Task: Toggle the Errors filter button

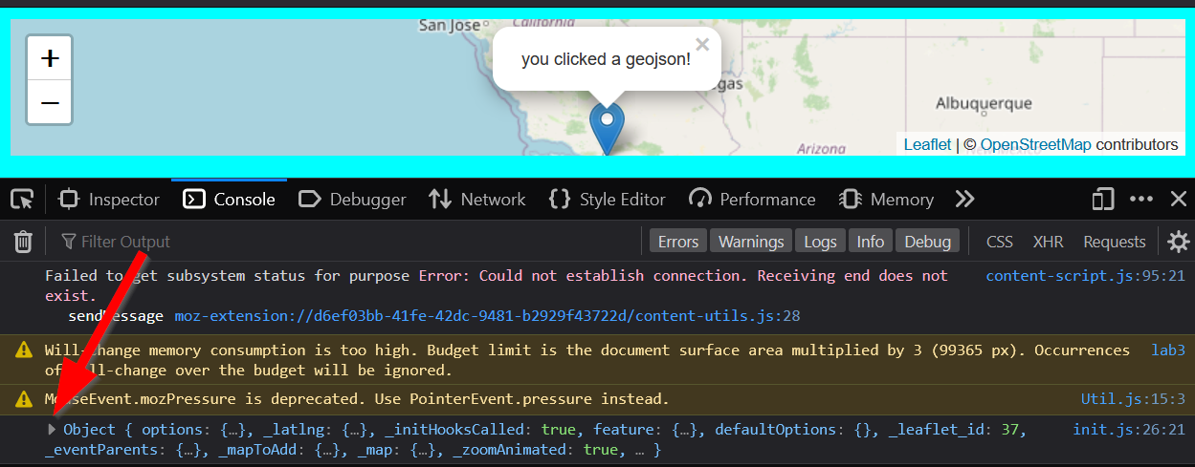Action: coord(678,242)
